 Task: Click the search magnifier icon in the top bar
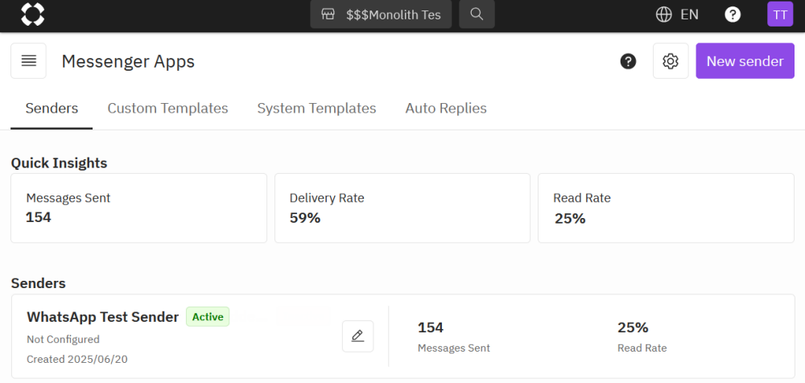tap(477, 14)
